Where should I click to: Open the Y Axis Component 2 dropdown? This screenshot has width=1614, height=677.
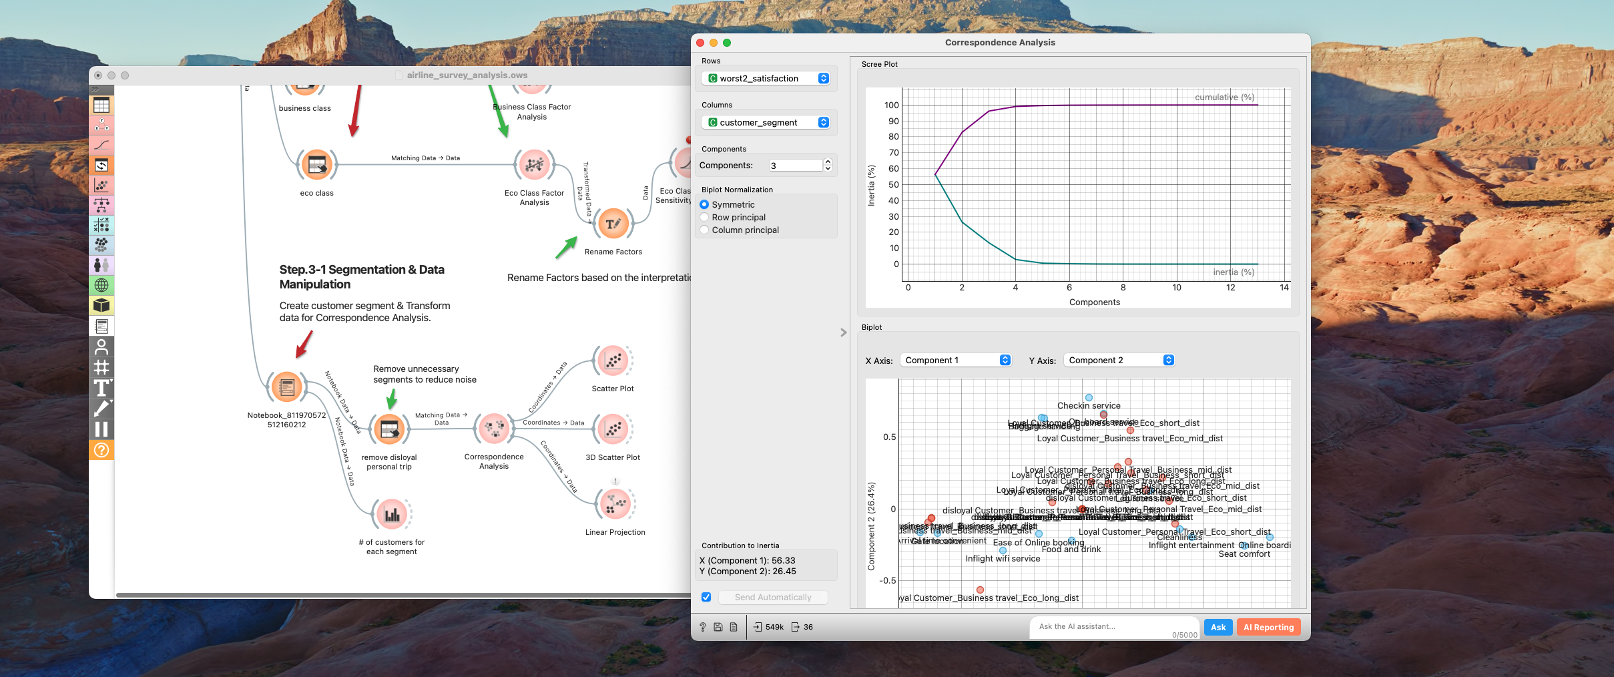1119,361
